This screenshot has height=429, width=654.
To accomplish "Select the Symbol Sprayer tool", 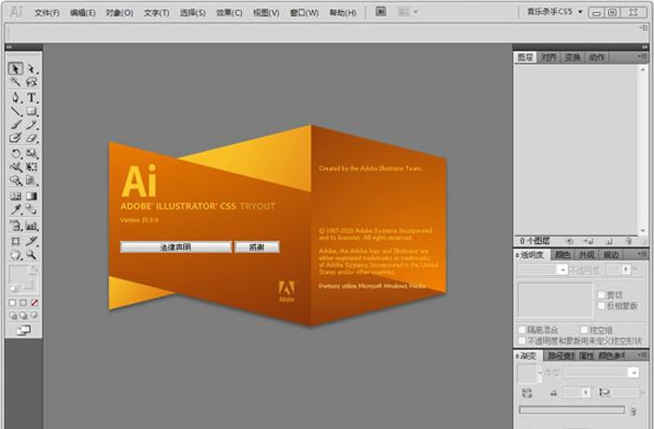I will pos(16,226).
